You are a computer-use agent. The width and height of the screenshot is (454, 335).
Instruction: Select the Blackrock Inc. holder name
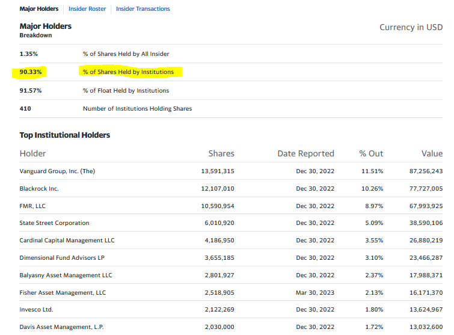[39, 188]
